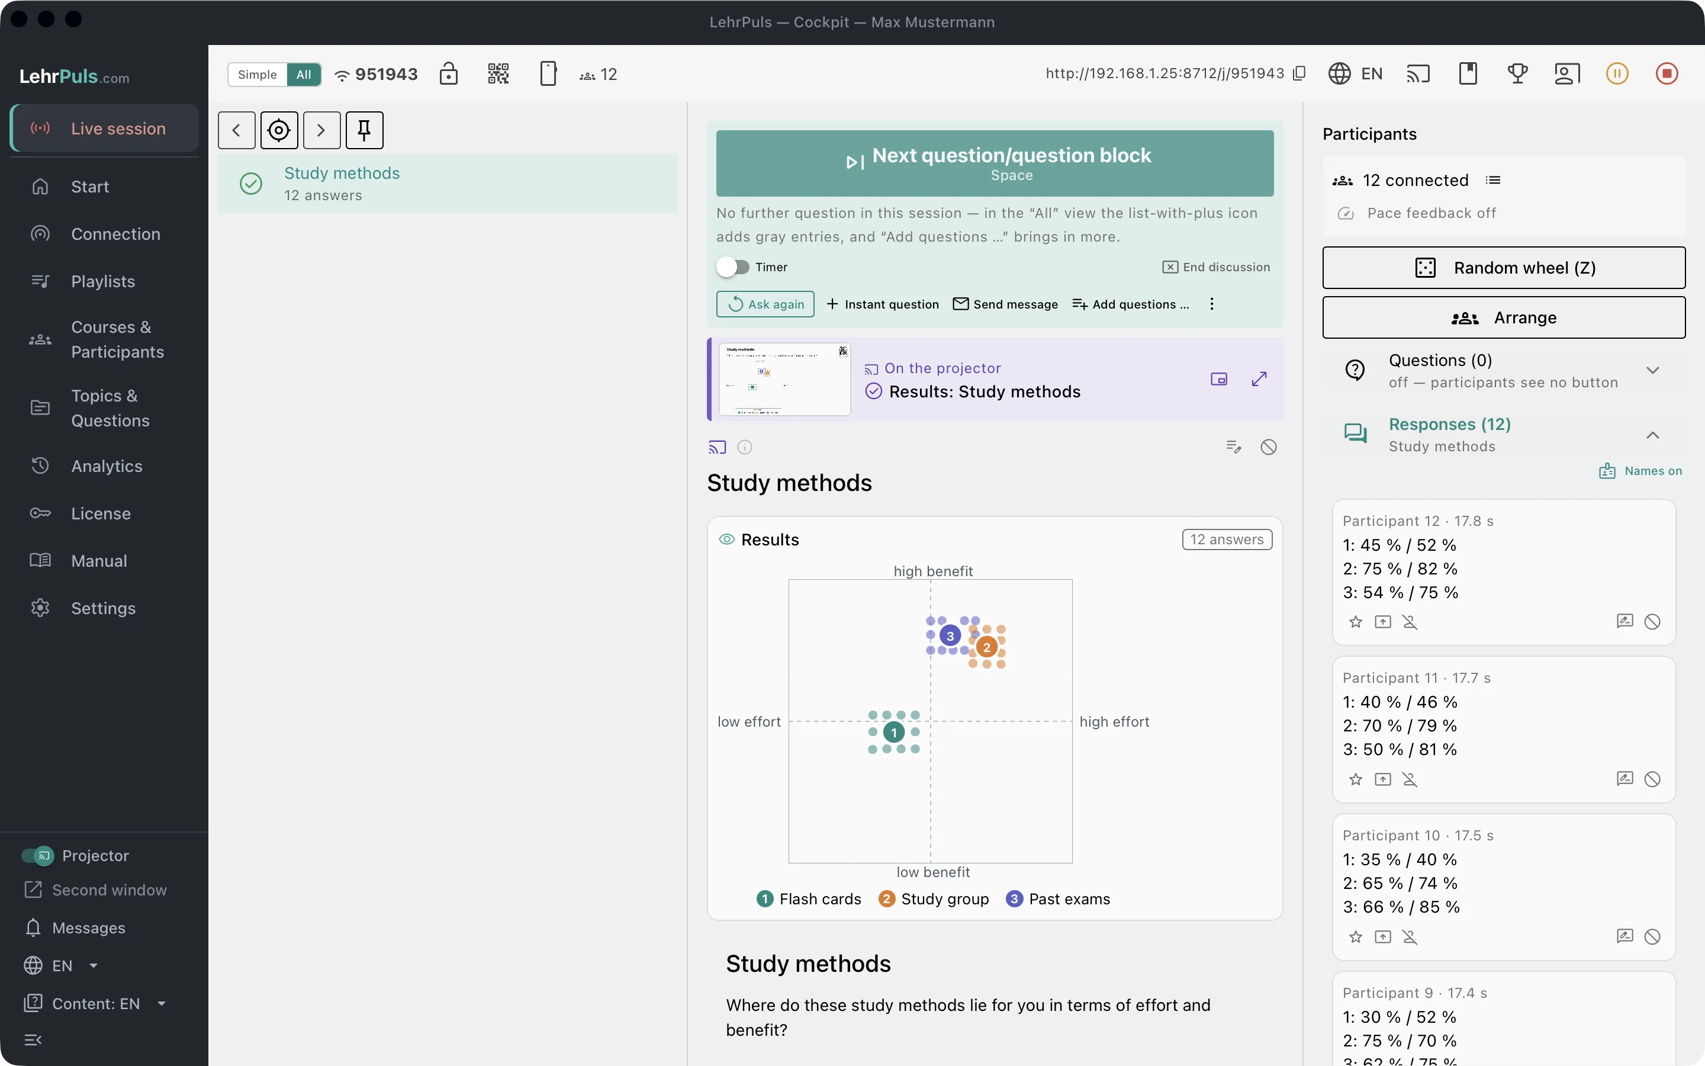Open connected participants list icon
The image size is (1705, 1066).
[1493, 181]
